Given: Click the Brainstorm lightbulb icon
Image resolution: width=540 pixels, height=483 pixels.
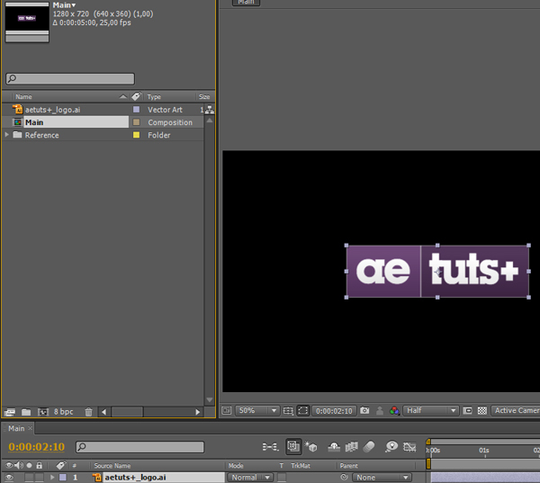Looking at the screenshot, I should click(391, 446).
